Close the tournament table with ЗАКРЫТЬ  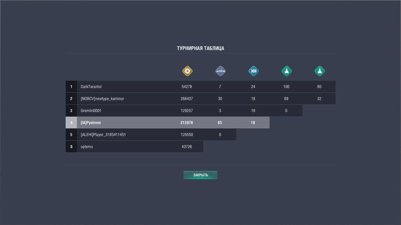click(x=200, y=175)
